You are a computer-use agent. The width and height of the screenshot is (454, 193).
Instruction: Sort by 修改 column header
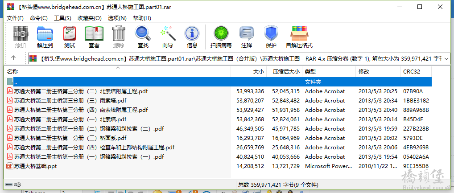(x=378, y=72)
